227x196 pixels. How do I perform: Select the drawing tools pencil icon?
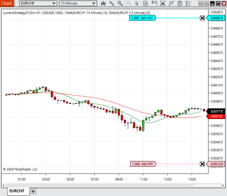click(x=112, y=3)
